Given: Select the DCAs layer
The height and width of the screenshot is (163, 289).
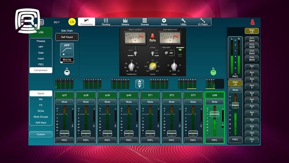Looking at the screenshot, I should pyautogui.click(x=41, y=111).
